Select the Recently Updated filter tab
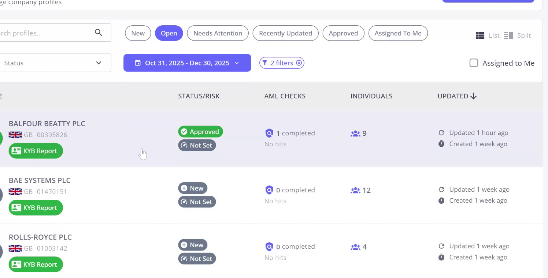 click(285, 33)
